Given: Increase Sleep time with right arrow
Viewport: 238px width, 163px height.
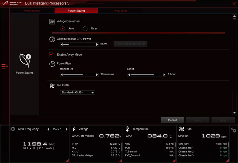Looking at the screenshot, I should [x=164, y=75].
